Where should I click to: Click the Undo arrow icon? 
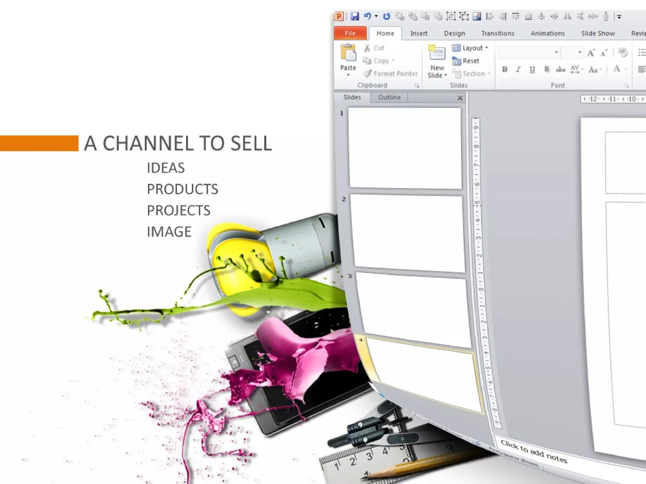(x=367, y=16)
